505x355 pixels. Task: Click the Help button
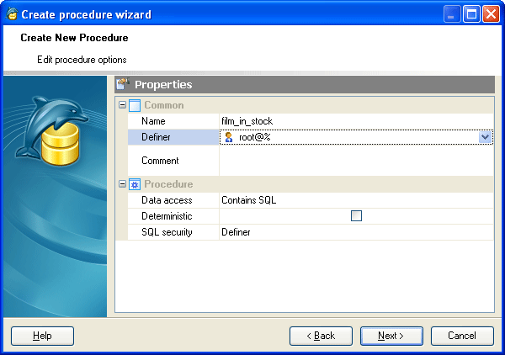(x=43, y=336)
